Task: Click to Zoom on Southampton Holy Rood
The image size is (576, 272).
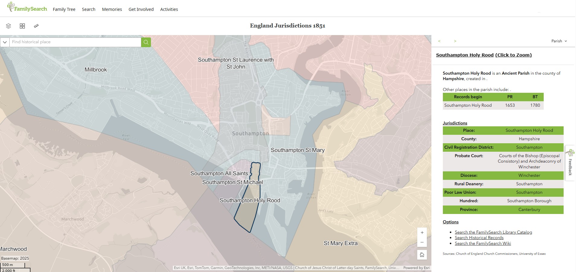Action: 513,55
